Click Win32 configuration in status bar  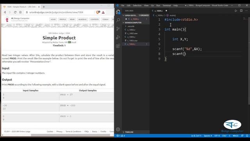236,136
